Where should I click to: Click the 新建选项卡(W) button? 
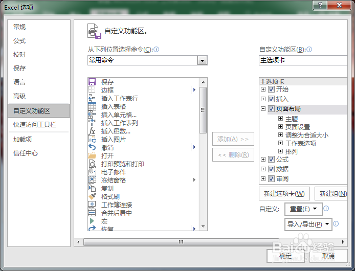tap(284, 194)
